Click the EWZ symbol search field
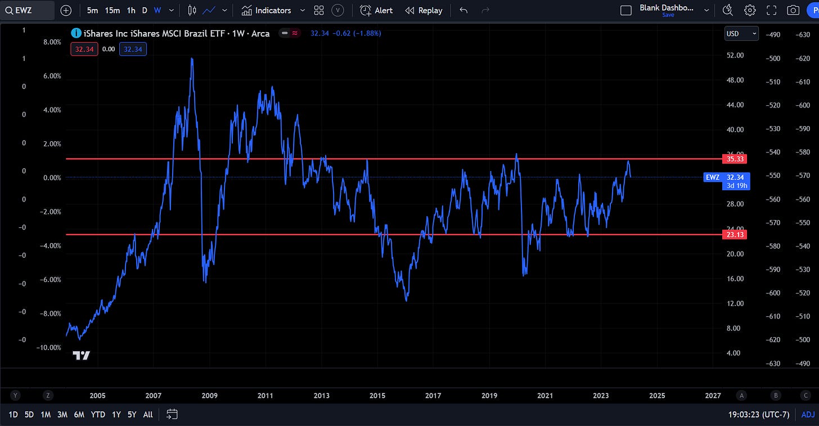This screenshot has height=426, width=819. (28, 10)
